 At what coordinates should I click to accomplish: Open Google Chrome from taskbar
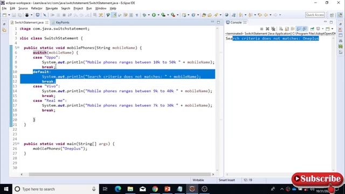click(155, 189)
